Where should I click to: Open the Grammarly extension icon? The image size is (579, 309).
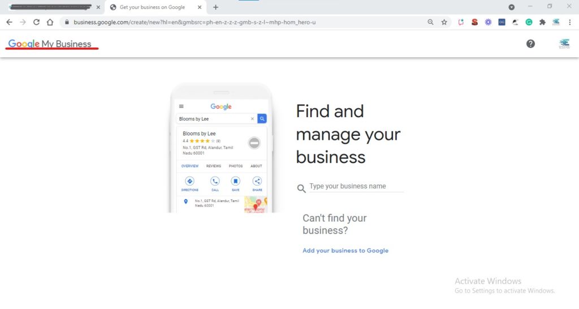[x=529, y=22]
